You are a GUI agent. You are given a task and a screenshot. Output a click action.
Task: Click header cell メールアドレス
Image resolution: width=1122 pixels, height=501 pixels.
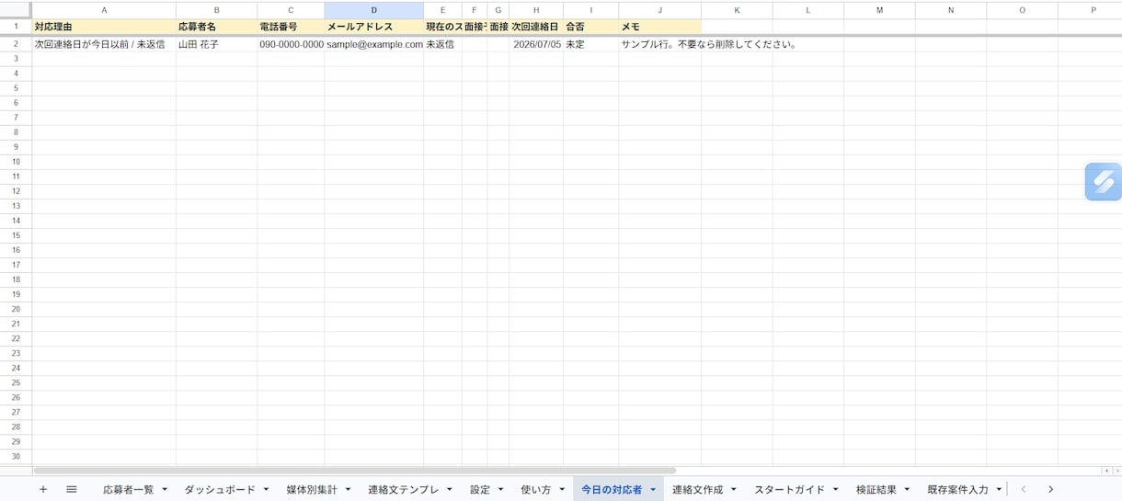(374, 27)
